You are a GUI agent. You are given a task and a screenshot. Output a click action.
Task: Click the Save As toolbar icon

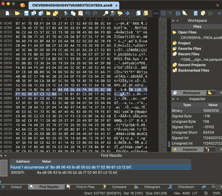point(34,13)
